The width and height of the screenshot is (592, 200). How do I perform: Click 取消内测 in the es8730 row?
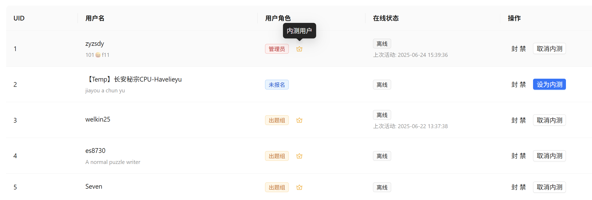tap(549, 156)
